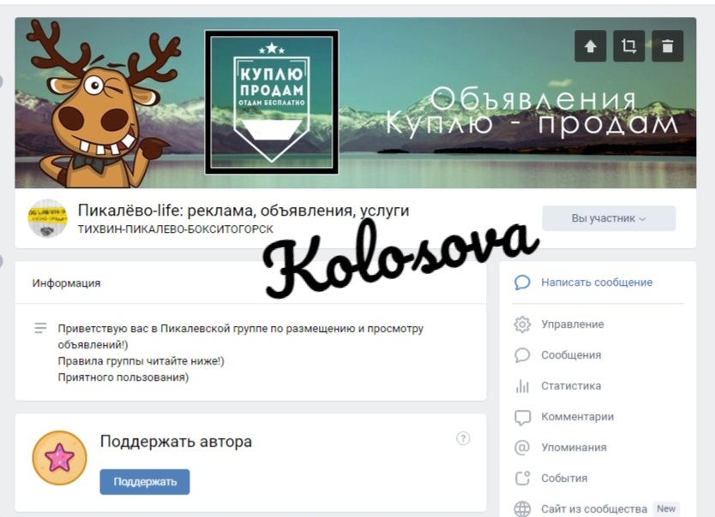Click the Поддержать автора heading
Image resolution: width=715 pixels, height=517 pixels.
coord(176,442)
